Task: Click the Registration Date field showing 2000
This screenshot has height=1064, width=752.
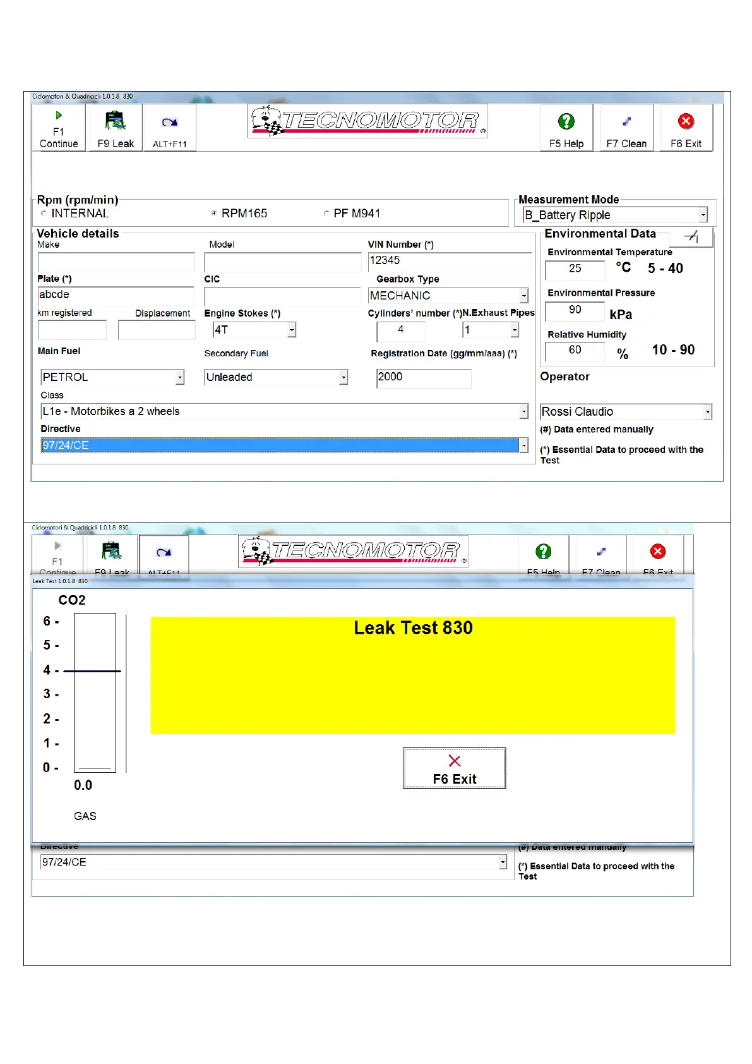Action: pyautogui.click(x=424, y=378)
